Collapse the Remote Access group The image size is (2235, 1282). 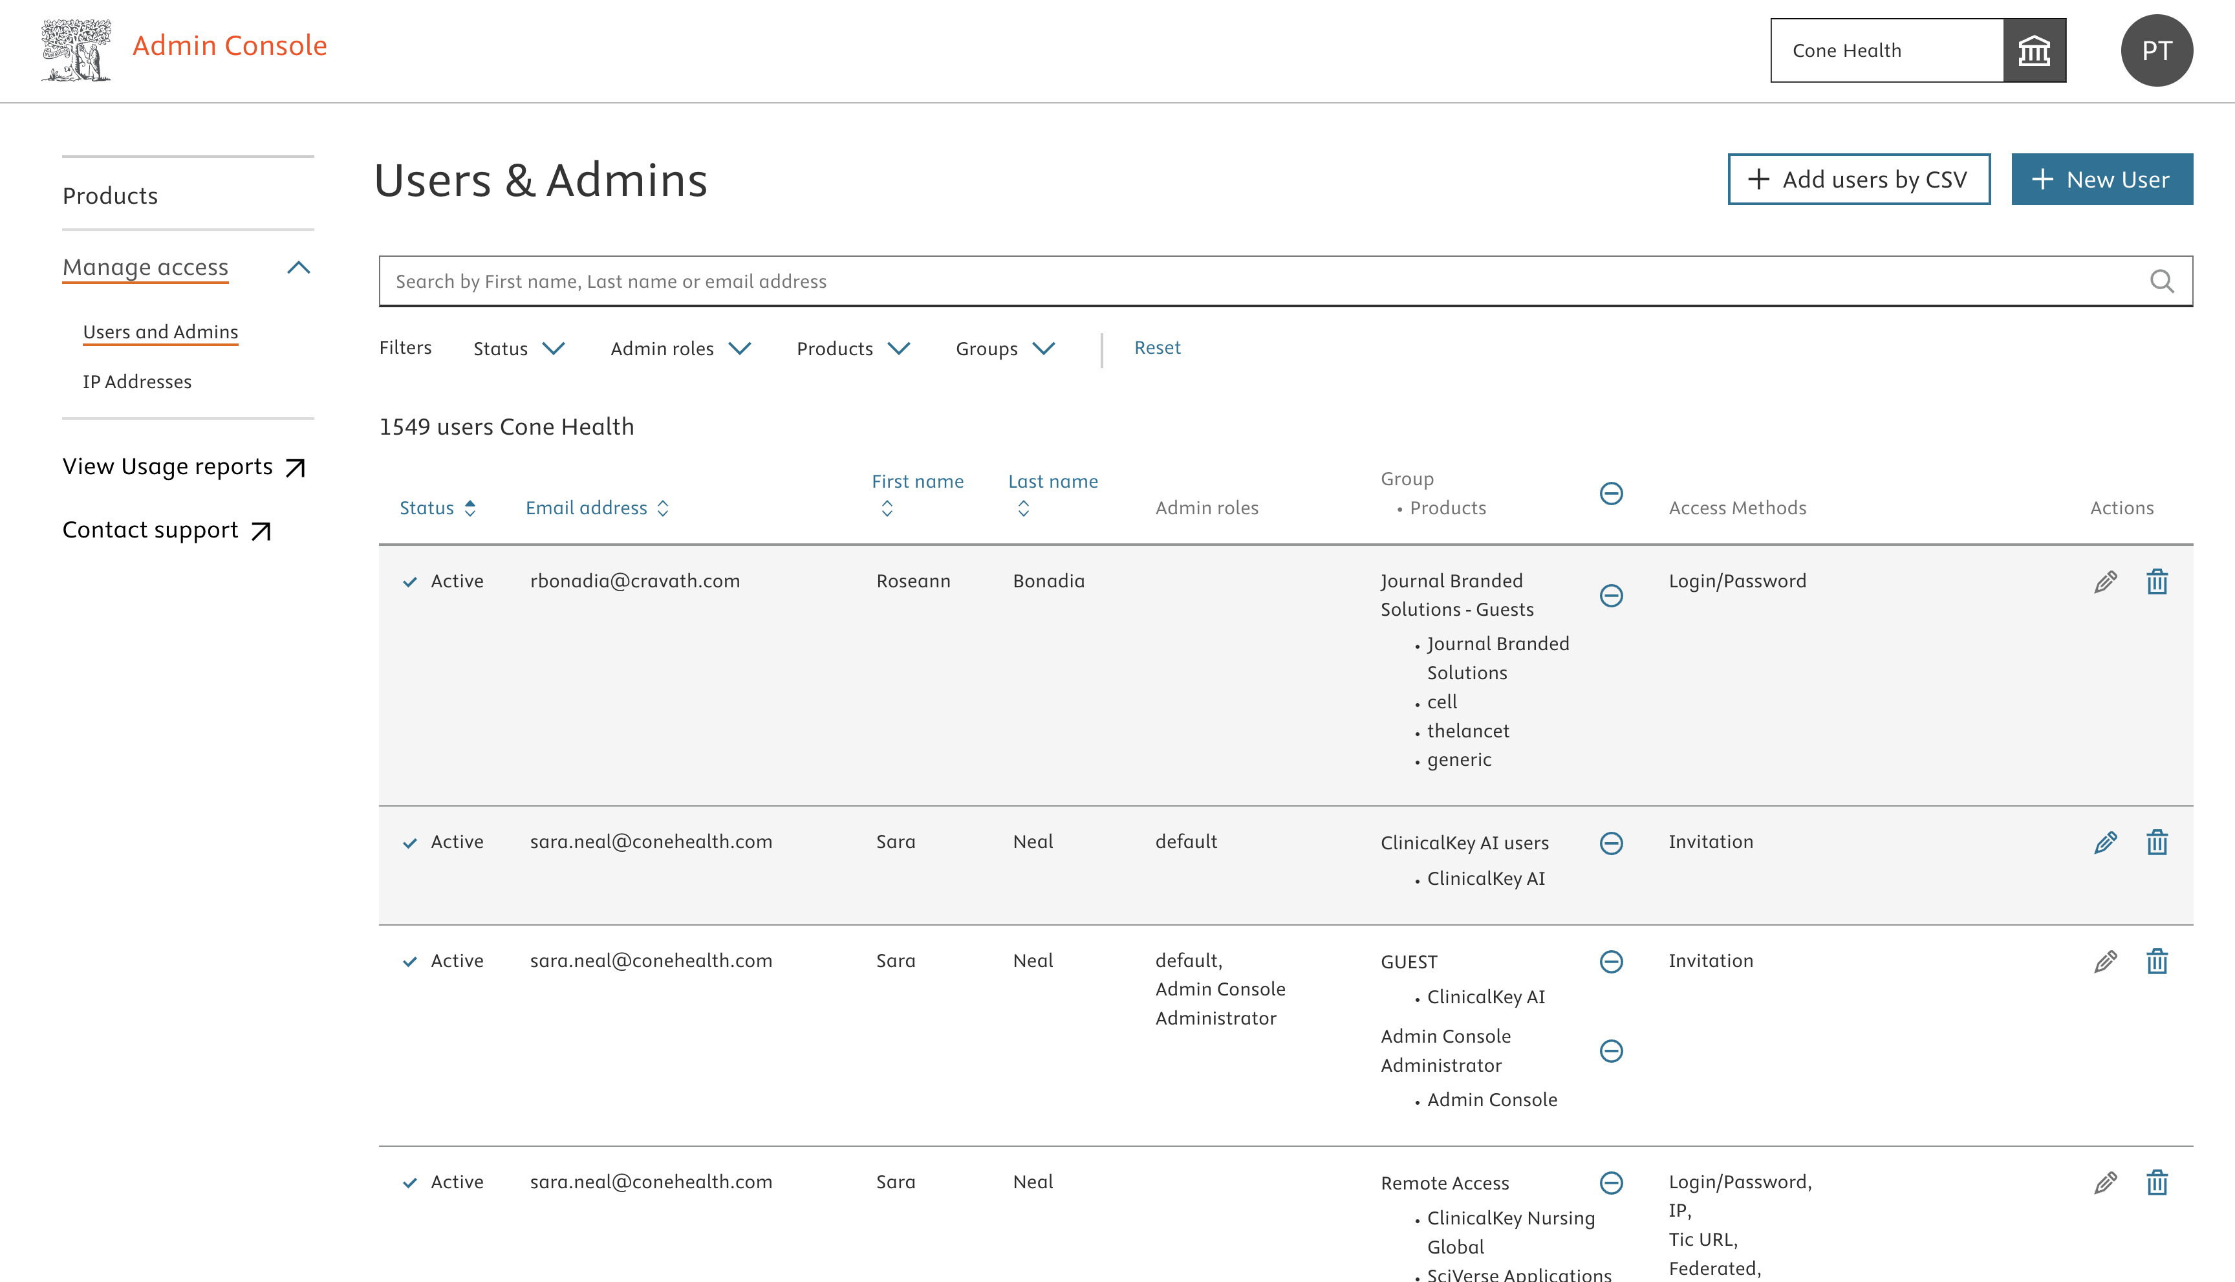click(1611, 1182)
